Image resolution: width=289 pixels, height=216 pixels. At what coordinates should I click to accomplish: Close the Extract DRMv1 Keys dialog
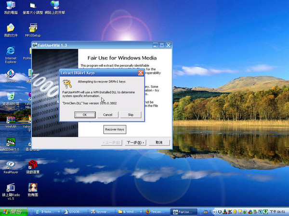click(141, 73)
